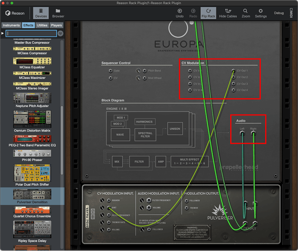Click the Tremor modulation output jack
The image size is (298, 251).
pyautogui.click(x=187, y=208)
